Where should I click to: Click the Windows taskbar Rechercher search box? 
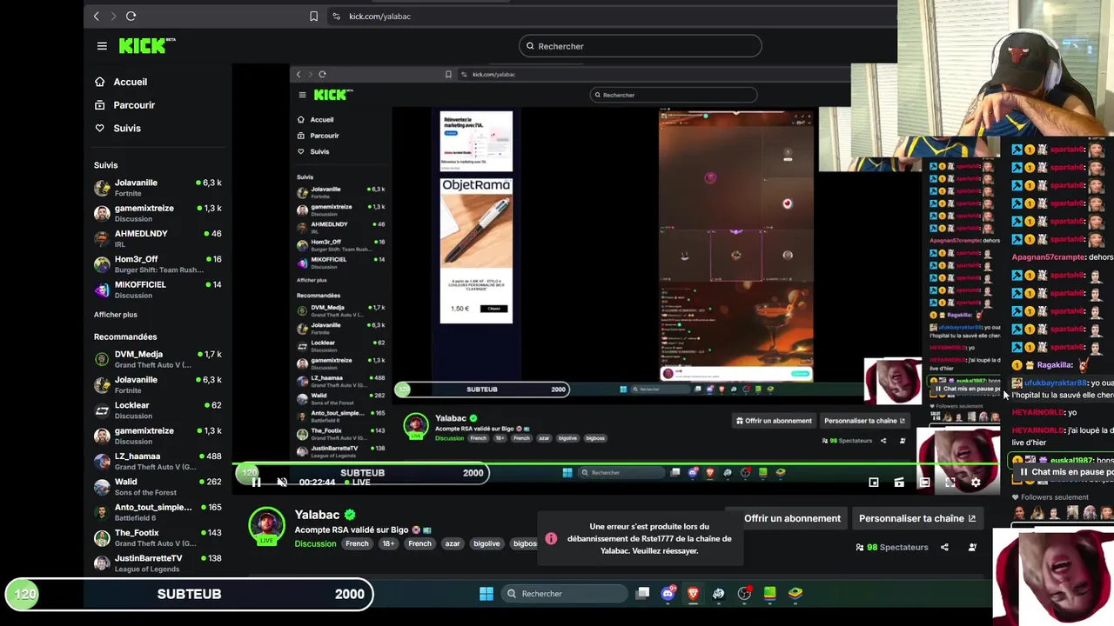tap(562, 594)
